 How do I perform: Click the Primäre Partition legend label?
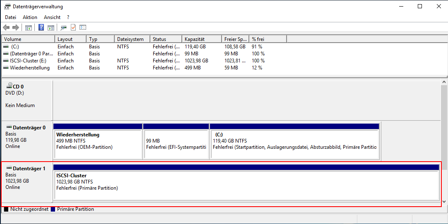[x=75, y=209]
